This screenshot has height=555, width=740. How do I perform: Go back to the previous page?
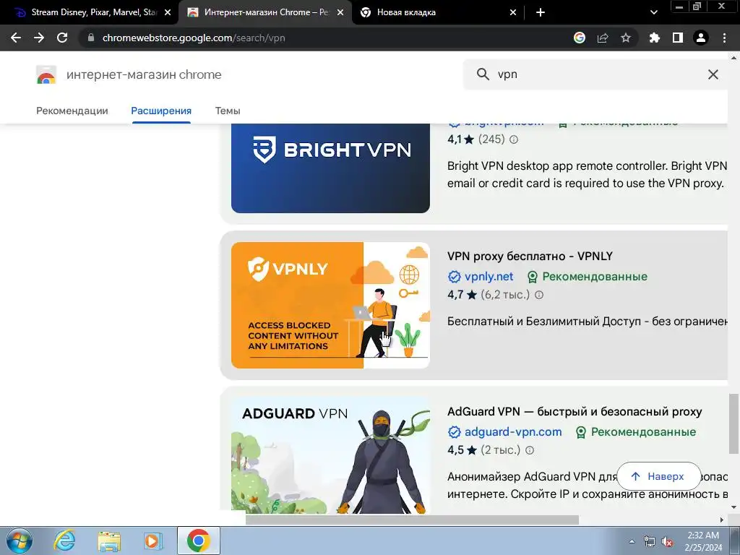[x=16, y=38]
